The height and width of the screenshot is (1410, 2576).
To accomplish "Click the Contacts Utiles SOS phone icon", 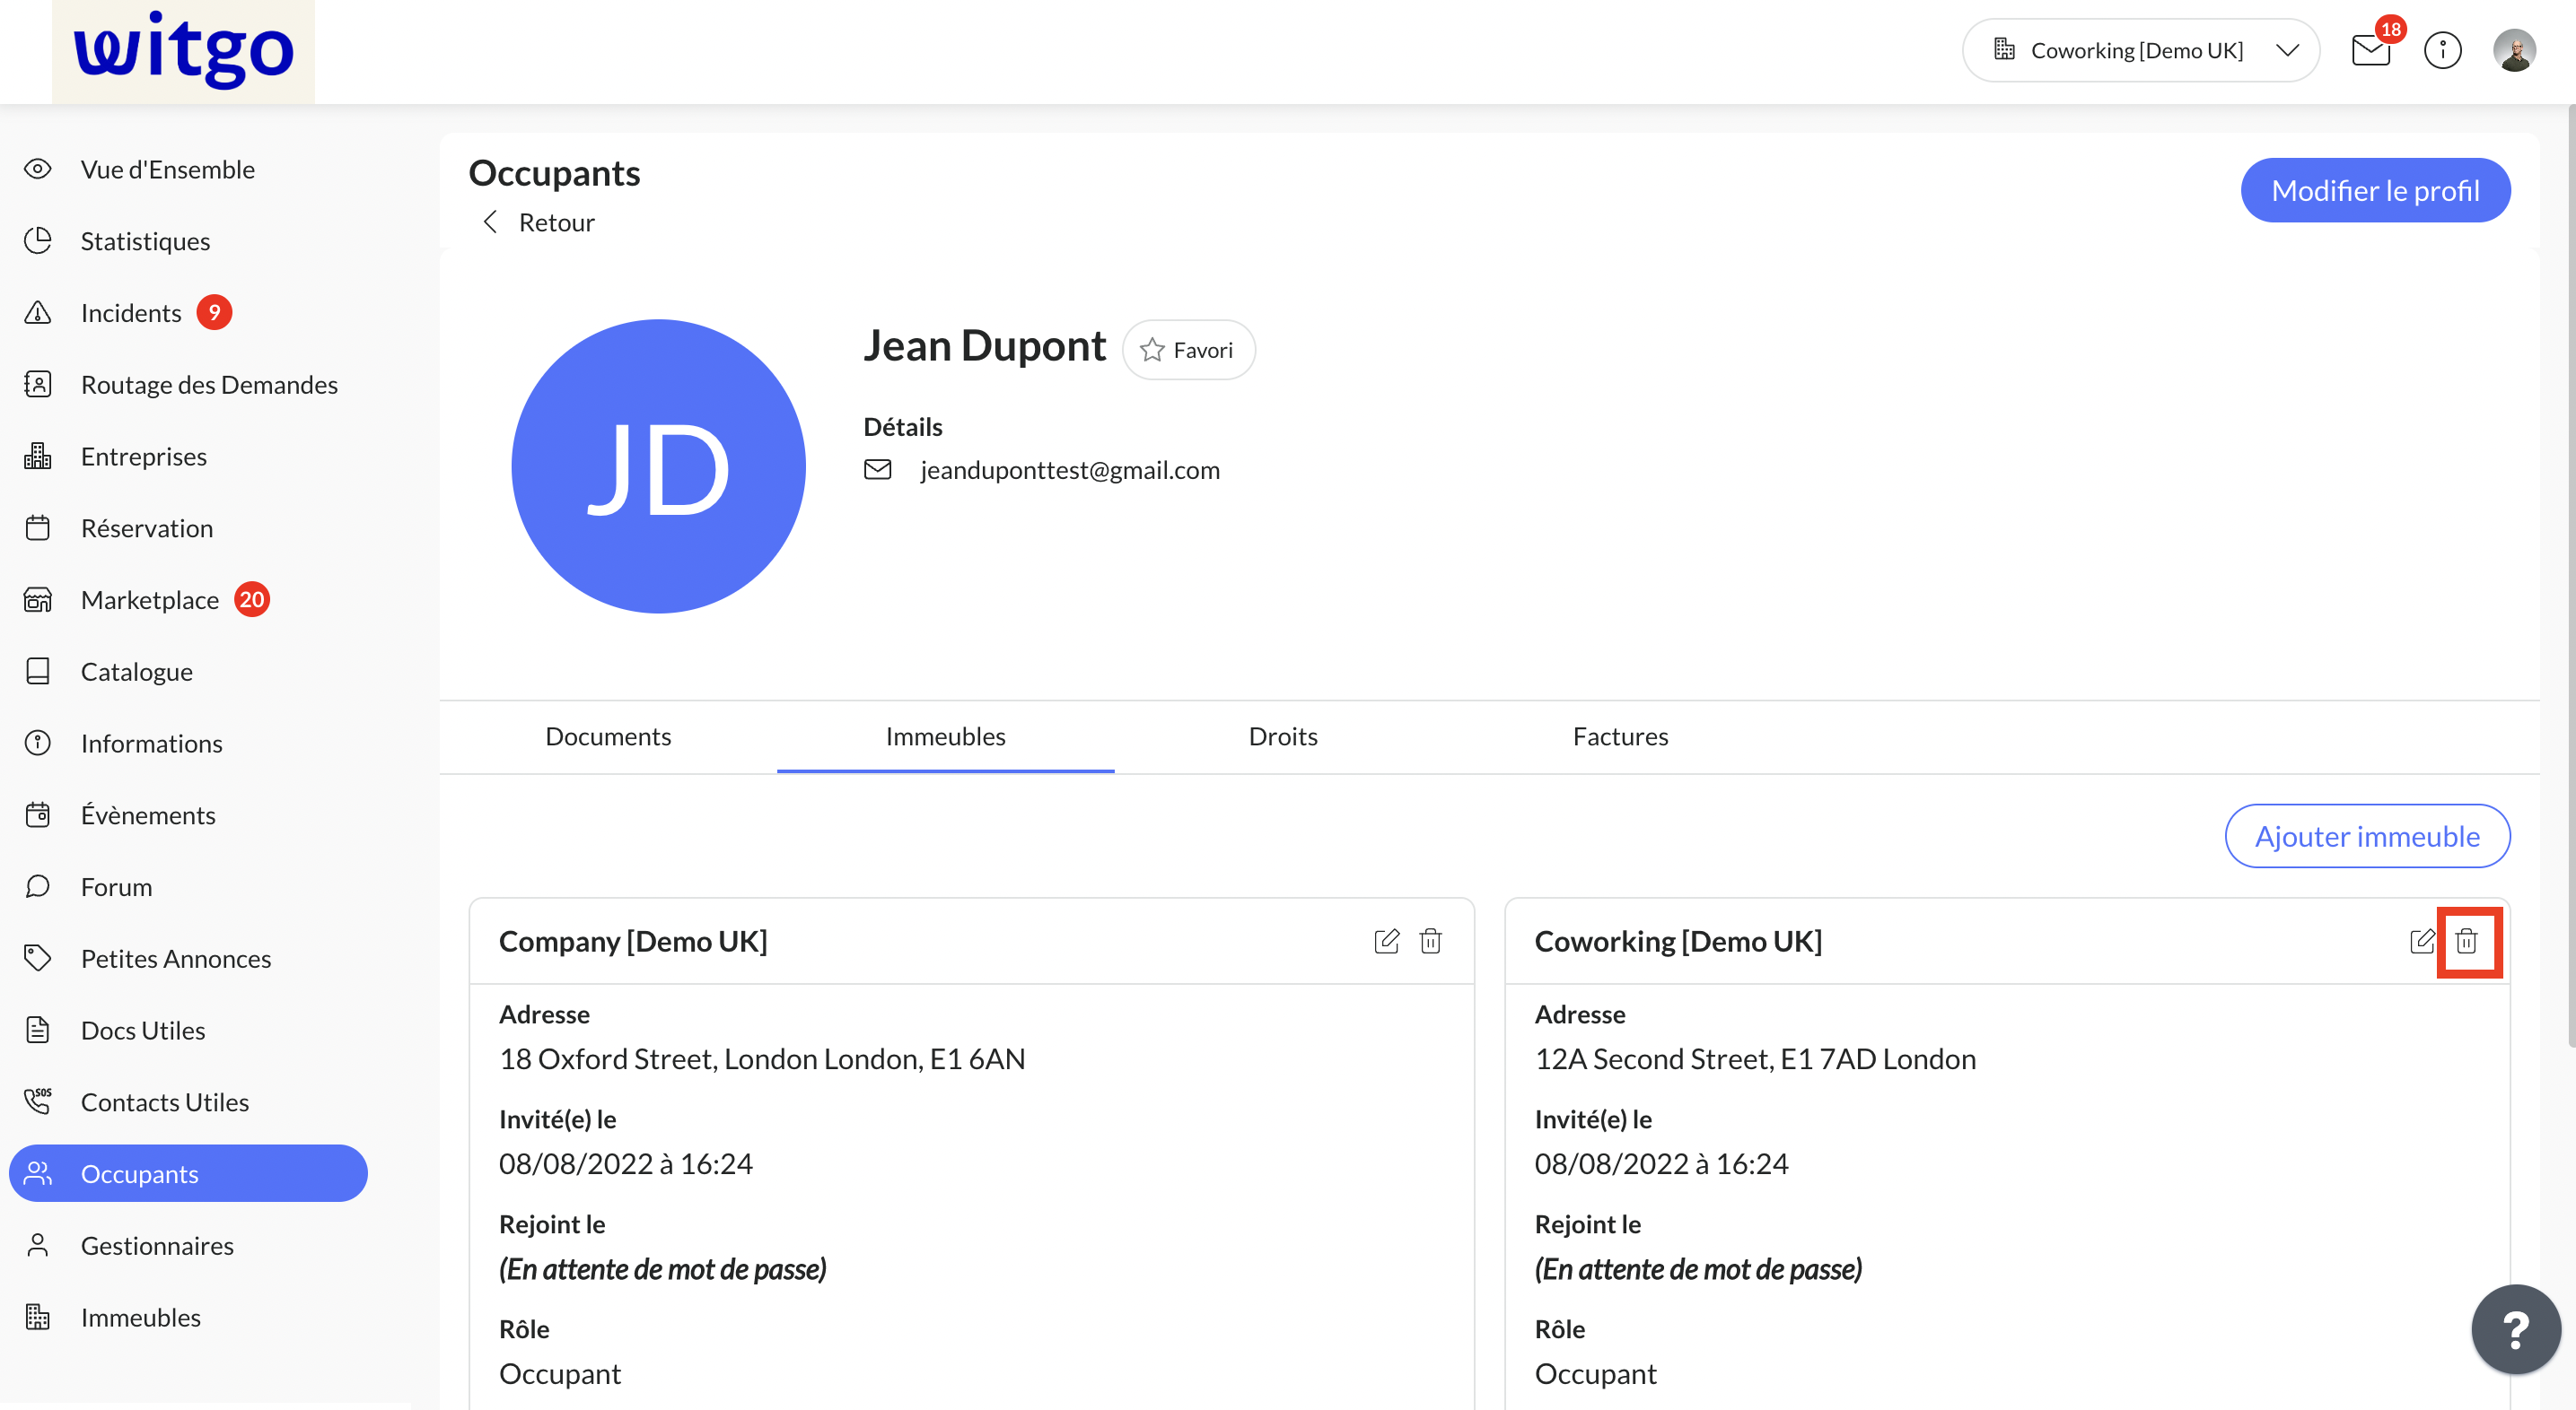I will 38,1101.
